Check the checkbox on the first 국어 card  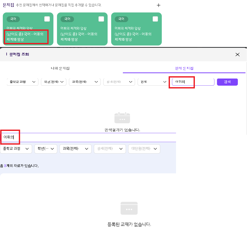coord(47,19)
